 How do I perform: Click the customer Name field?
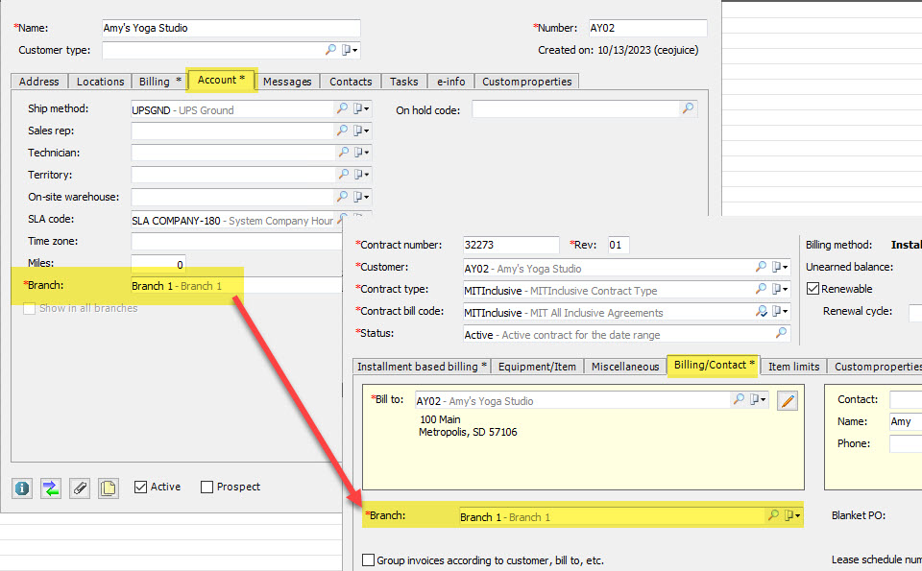[x=231, y=28]
